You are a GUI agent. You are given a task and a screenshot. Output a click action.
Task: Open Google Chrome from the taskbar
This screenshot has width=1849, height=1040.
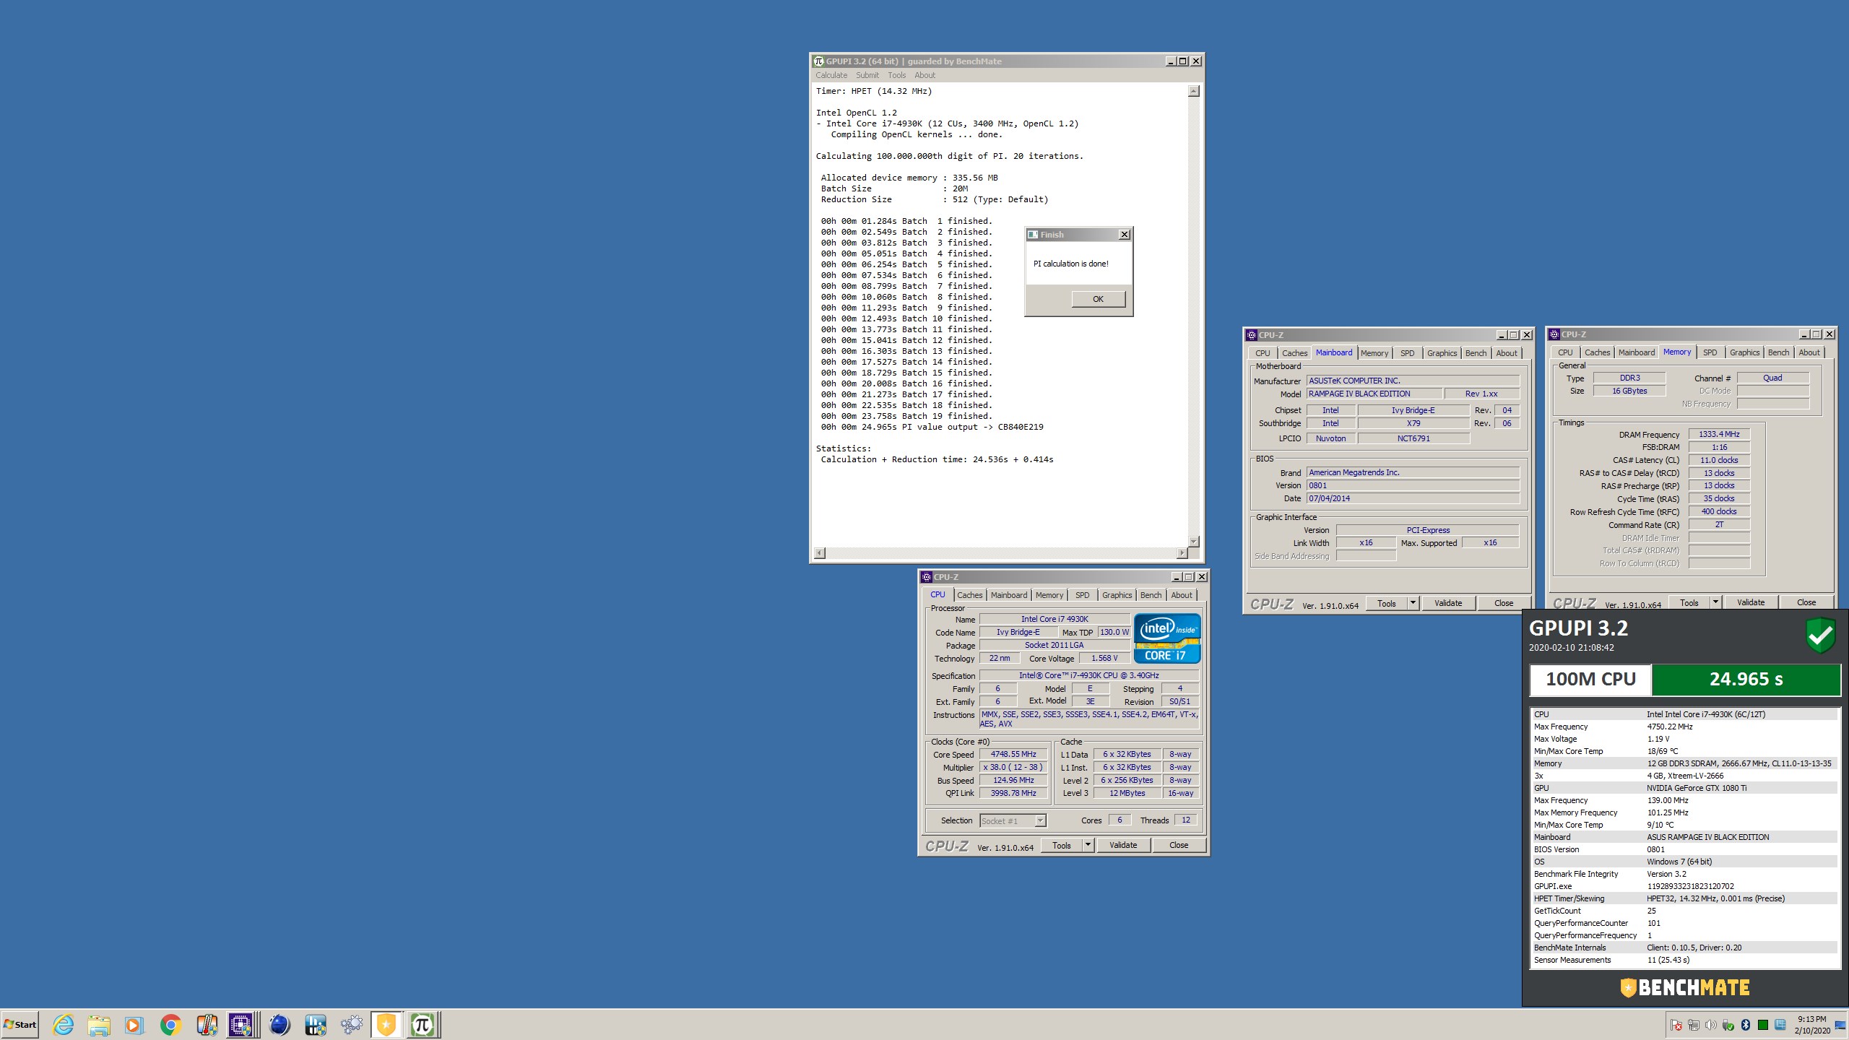click(x=170, y=1024)
